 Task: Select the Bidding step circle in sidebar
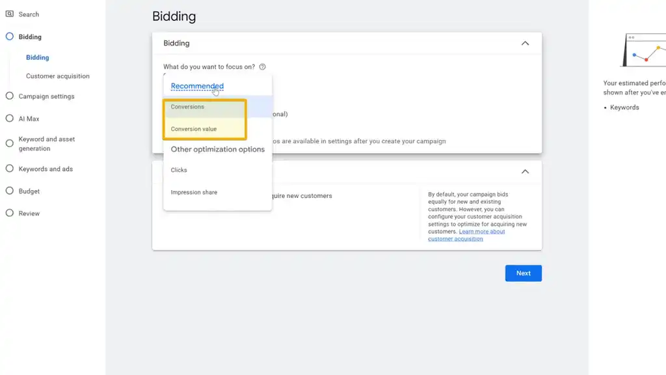click(x=9, y=36)
